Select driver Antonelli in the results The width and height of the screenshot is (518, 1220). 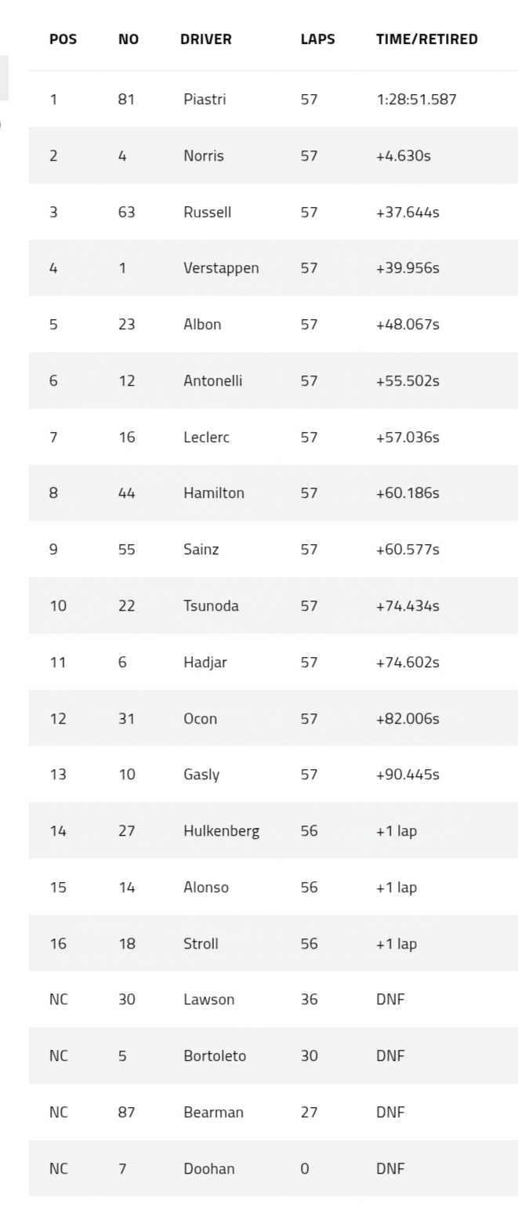point(212,381)
